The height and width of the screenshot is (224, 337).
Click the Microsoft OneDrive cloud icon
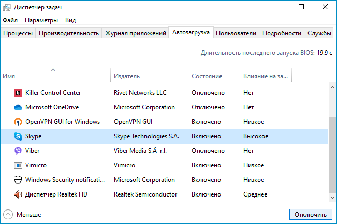(x=18, y=107)
